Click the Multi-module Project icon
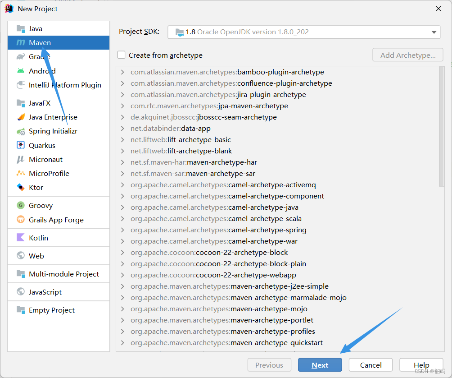This screenshot has height=378, width=452. pos(21,274)
